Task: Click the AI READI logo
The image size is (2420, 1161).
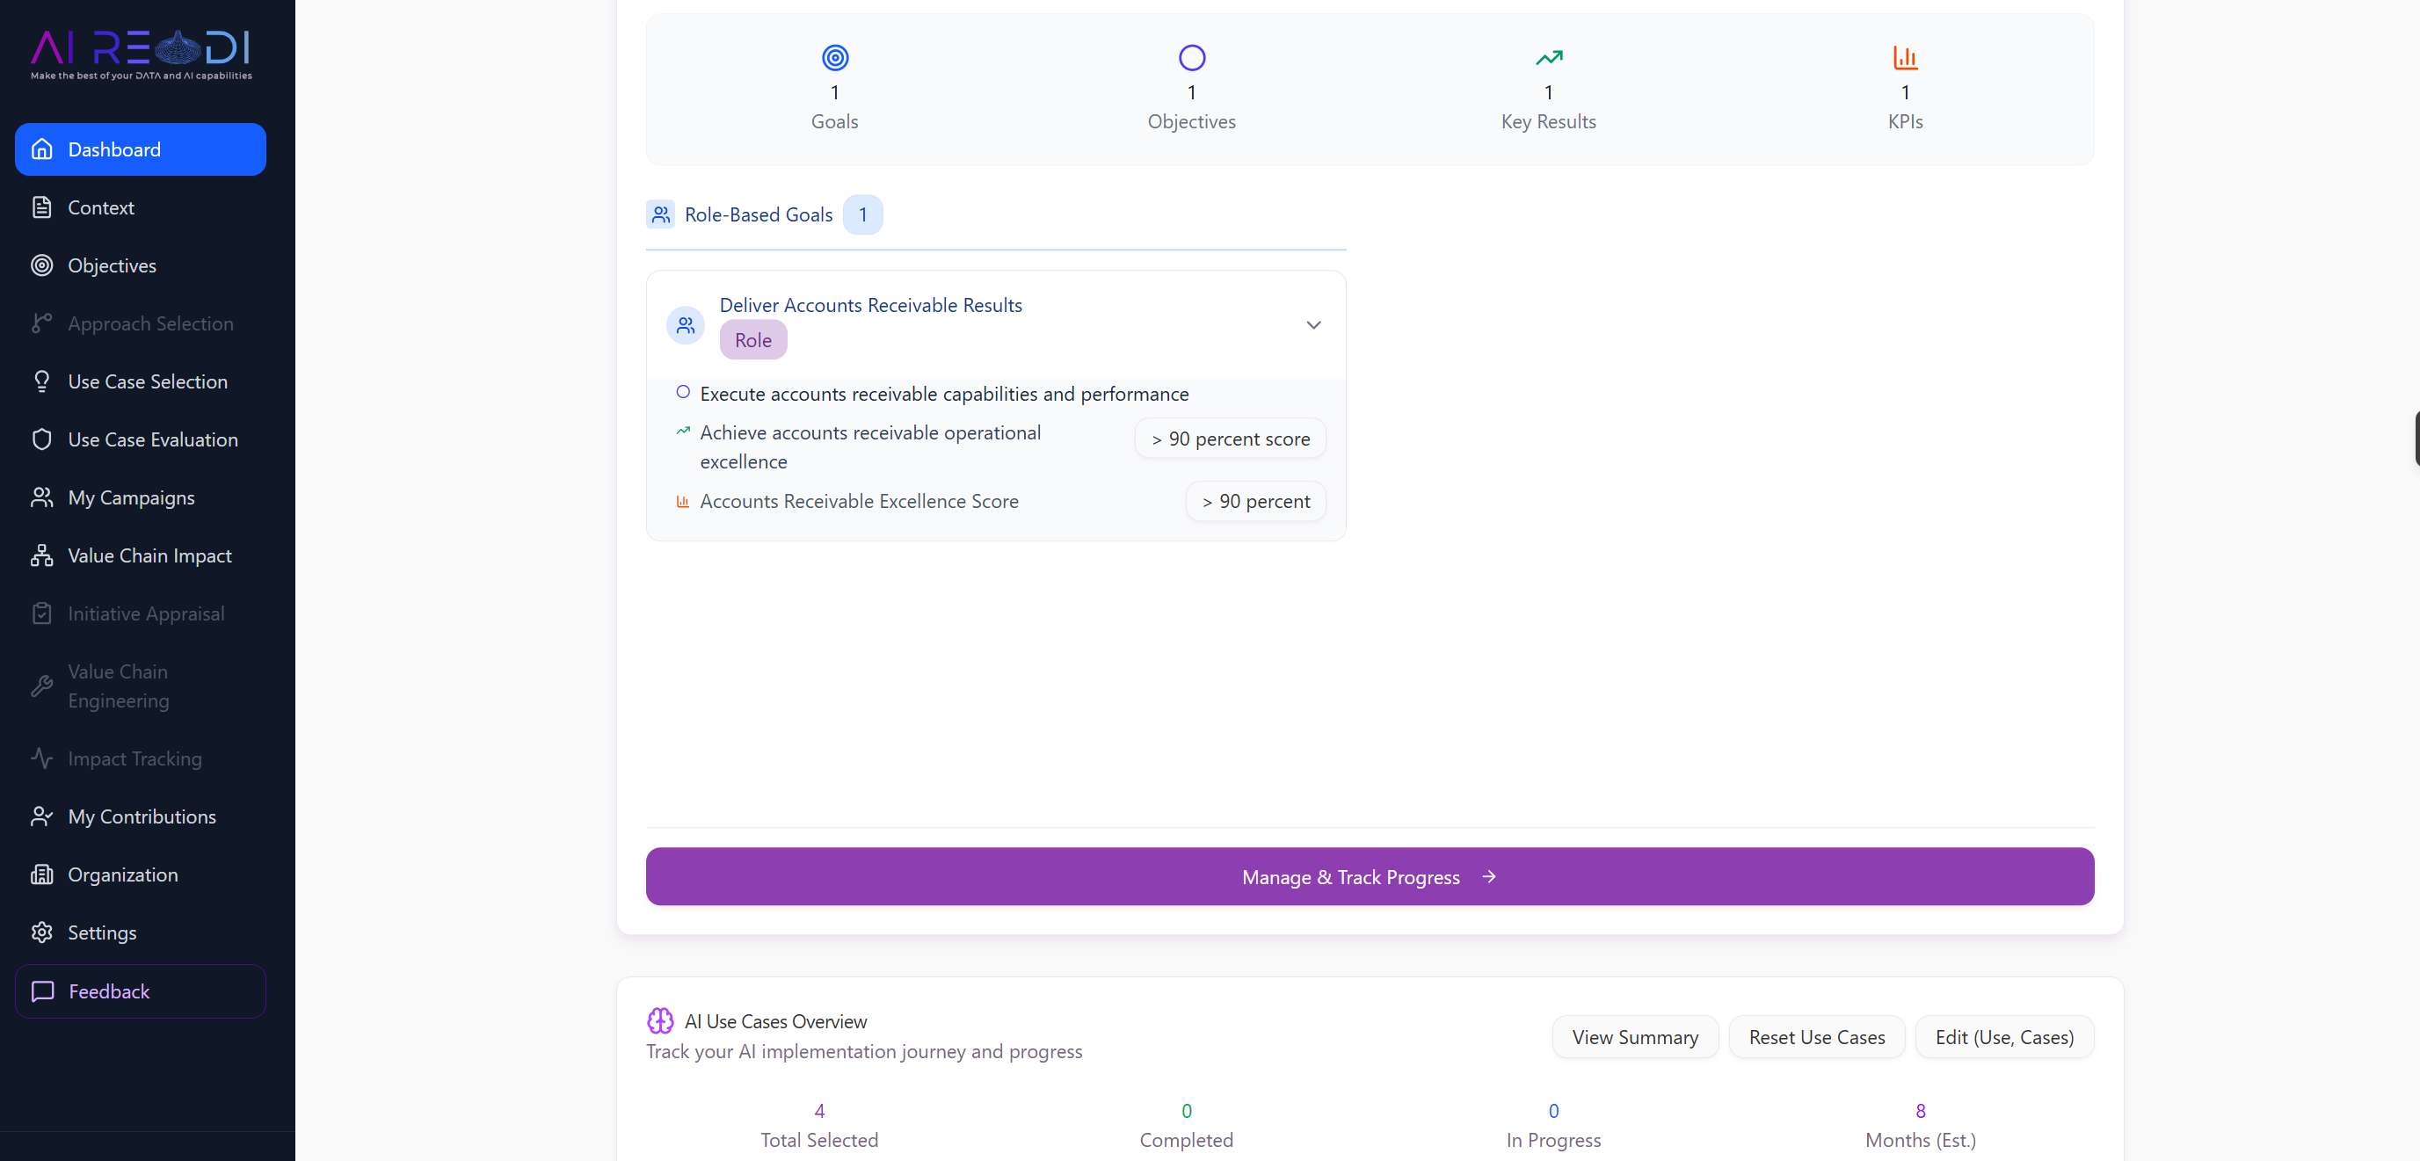Action: click(x=141, y=54)
